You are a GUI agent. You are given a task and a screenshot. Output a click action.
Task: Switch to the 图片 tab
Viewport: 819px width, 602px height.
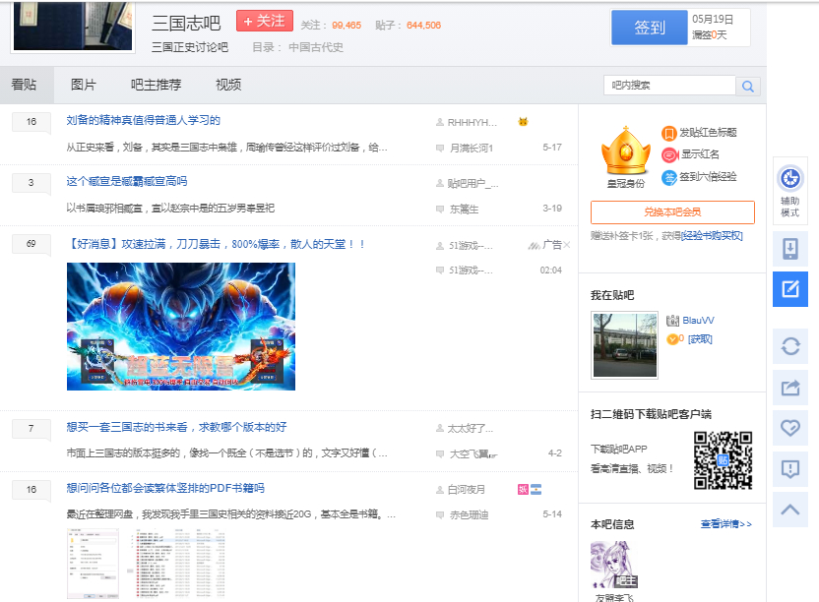click(84, 86)
